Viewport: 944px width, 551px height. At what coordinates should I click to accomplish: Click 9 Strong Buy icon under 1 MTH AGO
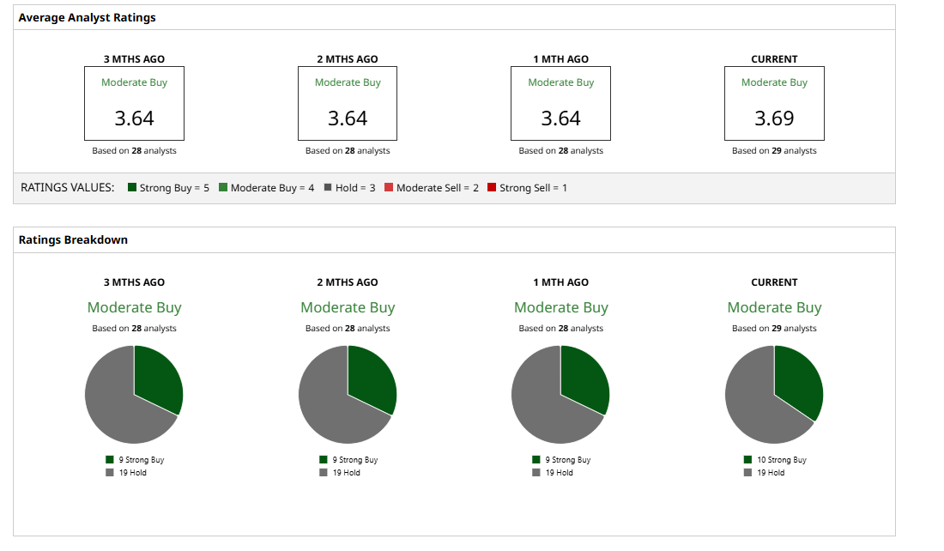pyautogui.click(x=536, y=459)
